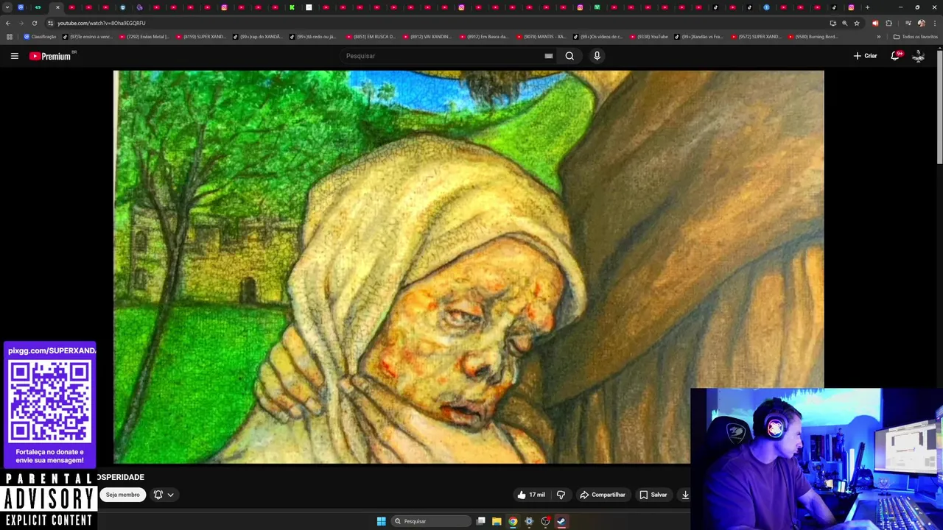Open the zoom magnifier icon in address bar
The height and width of the screenshot is (530, 943).
[x=844, y=23]
